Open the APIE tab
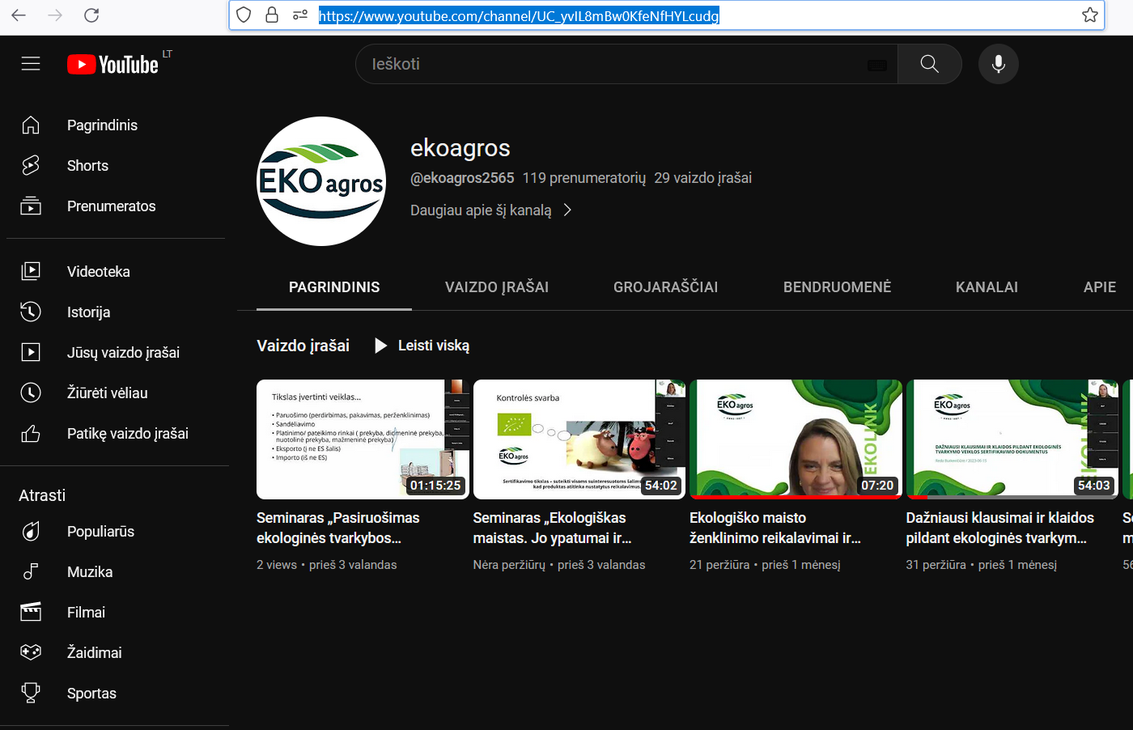This screenshot has width=1133, height=730. (x=1100, y=287)
